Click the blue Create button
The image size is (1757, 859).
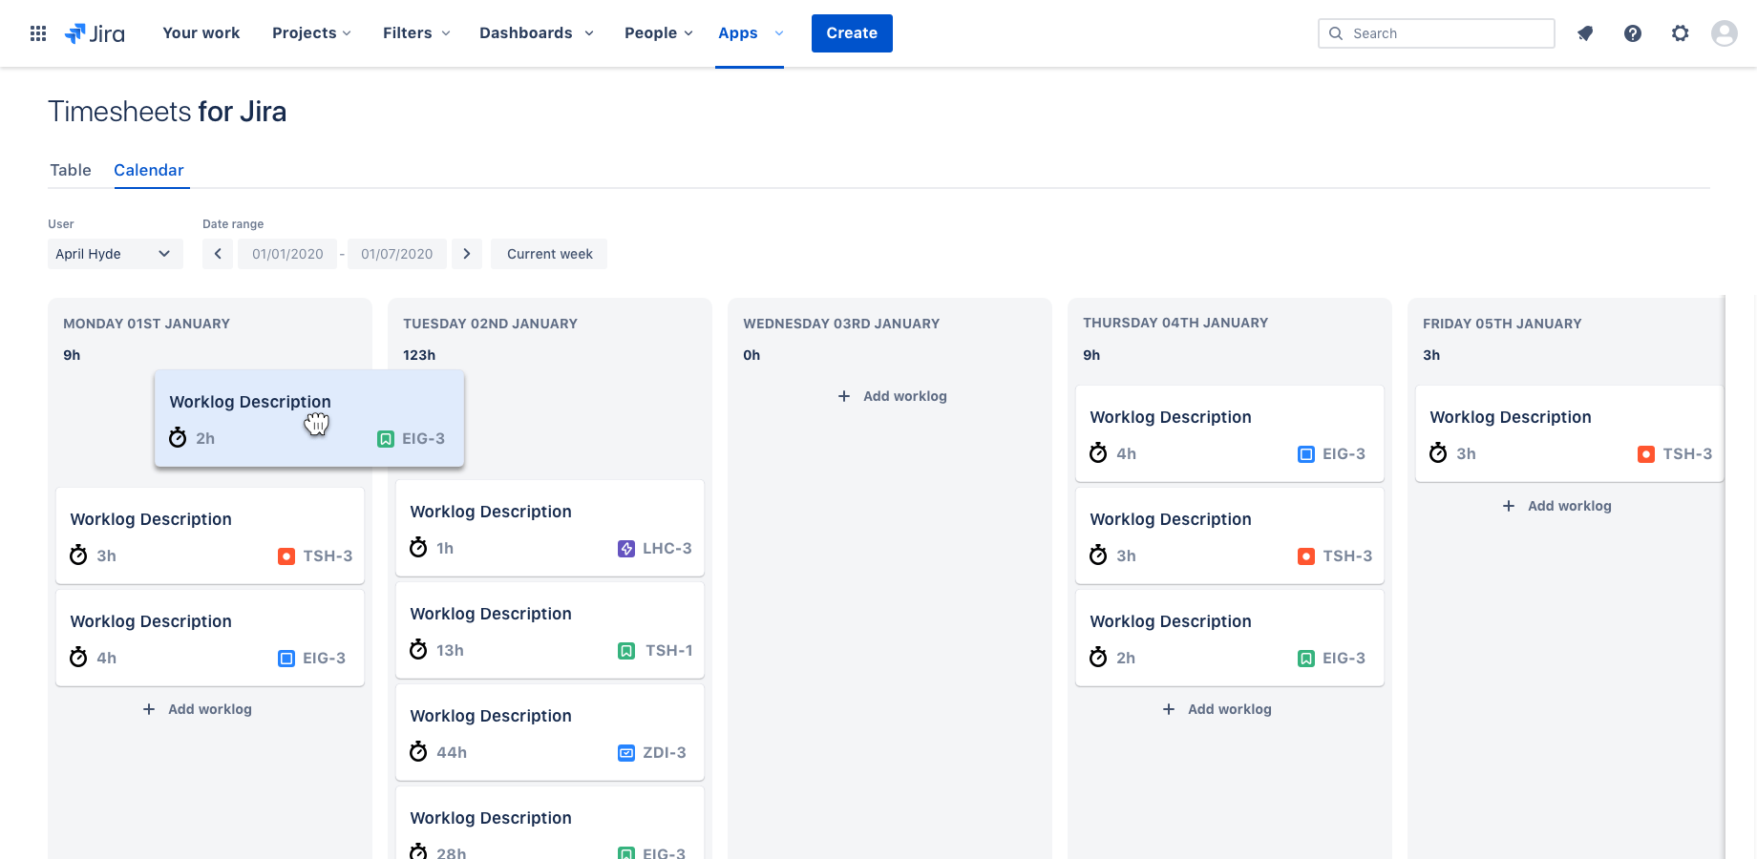point(852,33)
